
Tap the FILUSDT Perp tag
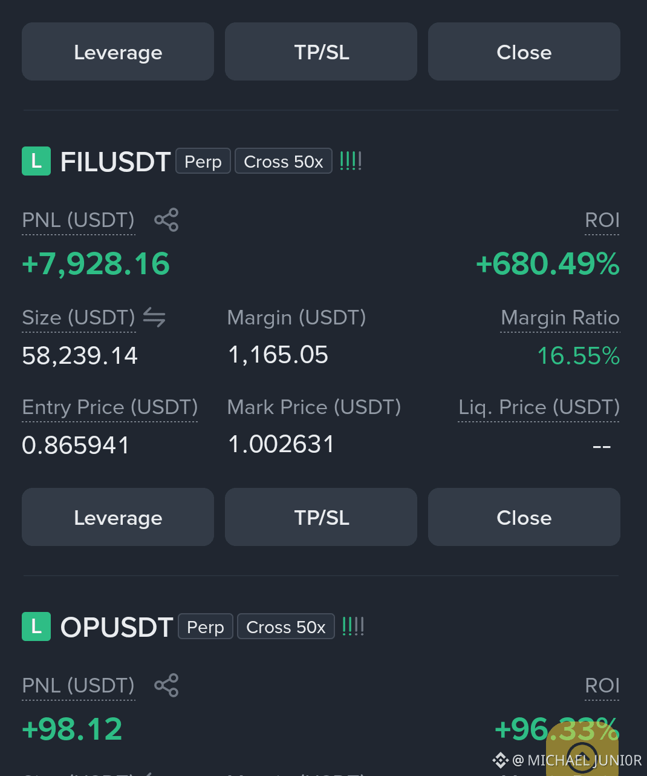(203, 161)
